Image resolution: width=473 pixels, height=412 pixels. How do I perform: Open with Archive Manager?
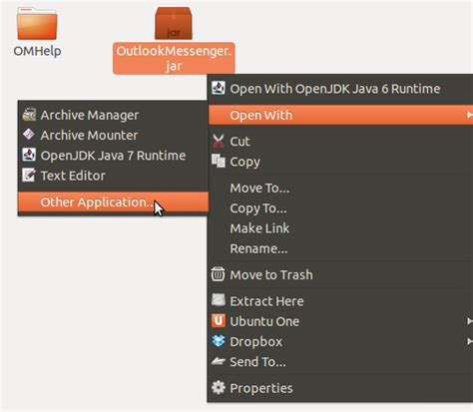[x=113, y=115]
